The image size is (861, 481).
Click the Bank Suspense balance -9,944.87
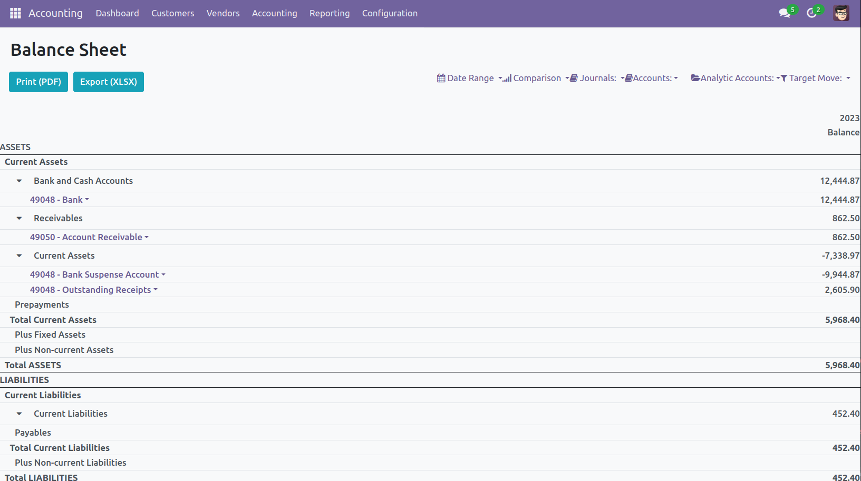(840, 274)
